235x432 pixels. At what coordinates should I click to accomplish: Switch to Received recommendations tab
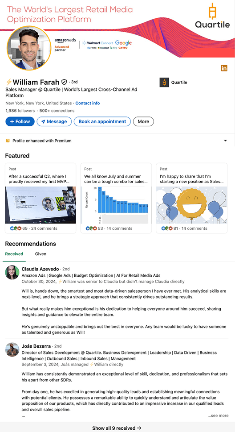click(x=14, y=254)
